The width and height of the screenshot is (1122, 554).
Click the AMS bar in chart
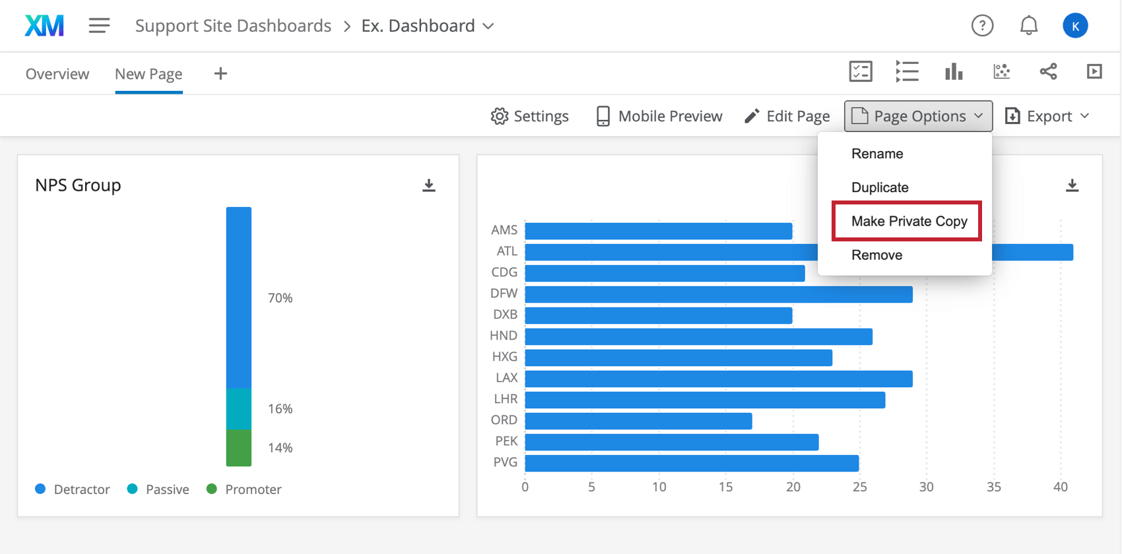point(659,230)
